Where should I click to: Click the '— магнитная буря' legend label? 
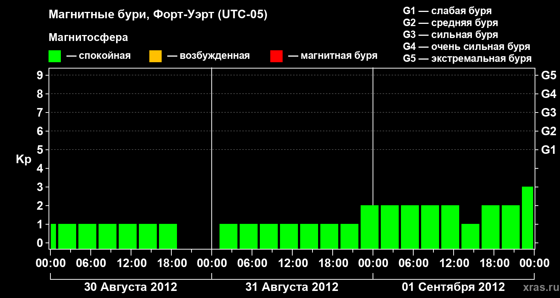coord(333,56)
